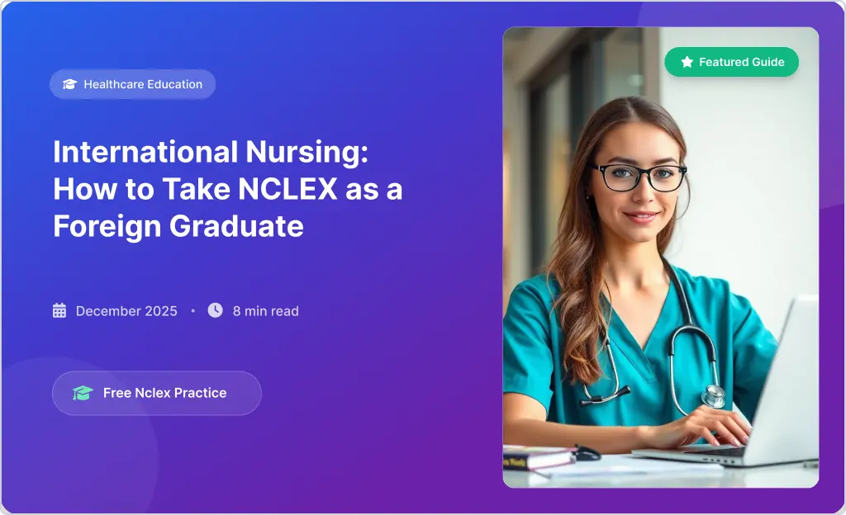Screen dimensions: 846x515
Task: Click the green graduation cap icon in Free Nclex Practice
Action: [83, 393]
